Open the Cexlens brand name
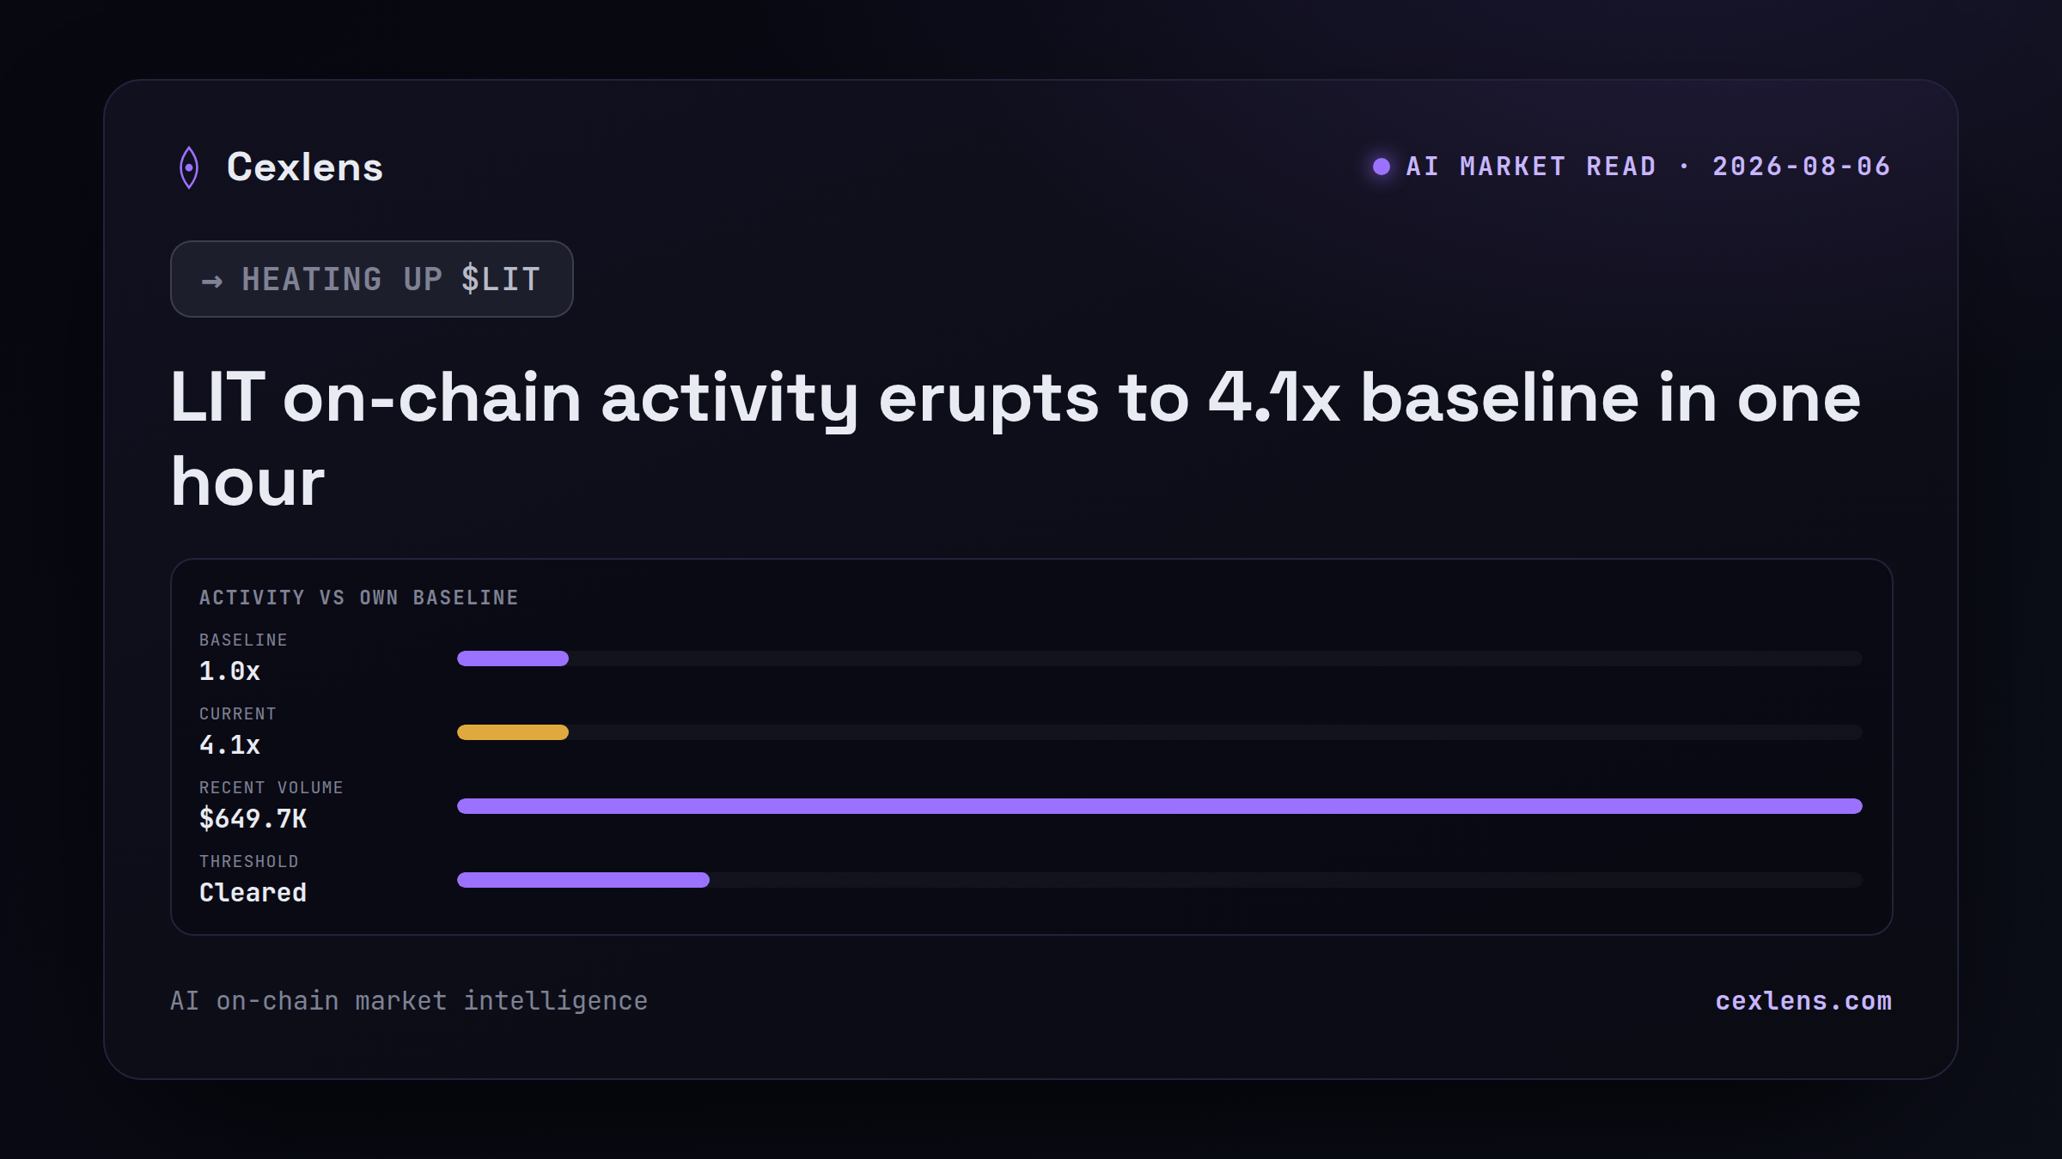 pyautogui.click(x=304, y=167)
